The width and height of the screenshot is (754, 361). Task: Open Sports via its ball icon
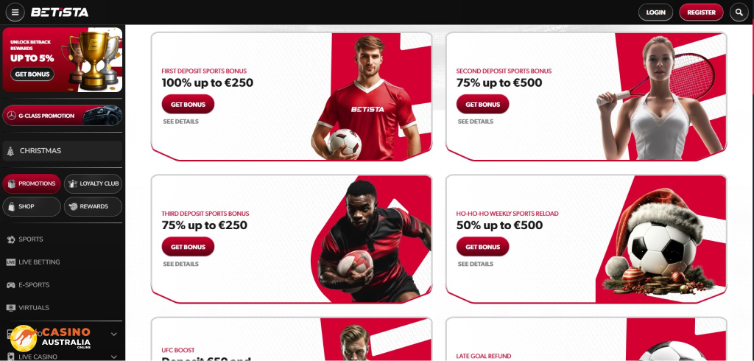(10, 239)
